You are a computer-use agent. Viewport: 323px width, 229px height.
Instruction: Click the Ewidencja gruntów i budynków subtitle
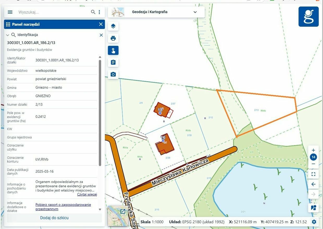coord(29,50)
